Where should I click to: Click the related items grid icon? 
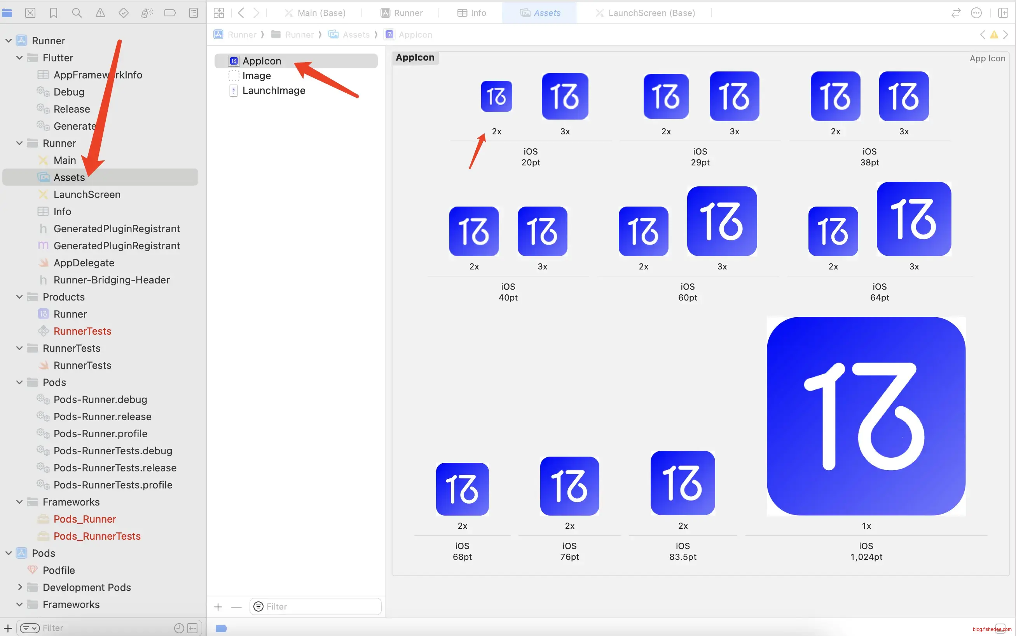click(x=219, y=13)
